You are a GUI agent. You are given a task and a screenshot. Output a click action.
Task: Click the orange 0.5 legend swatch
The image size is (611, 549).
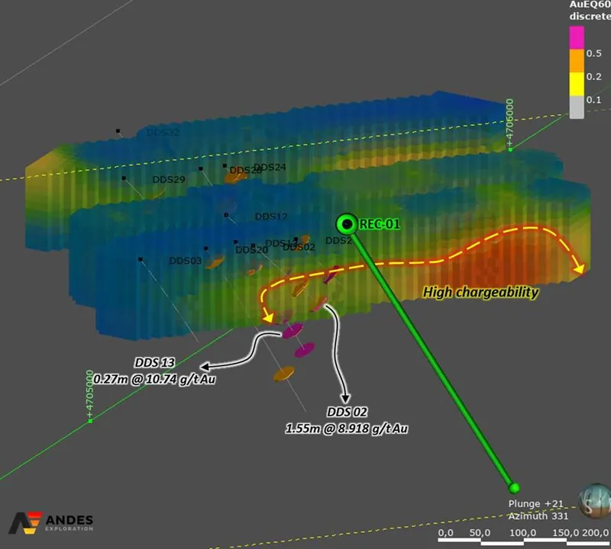(x=577, y=61)
